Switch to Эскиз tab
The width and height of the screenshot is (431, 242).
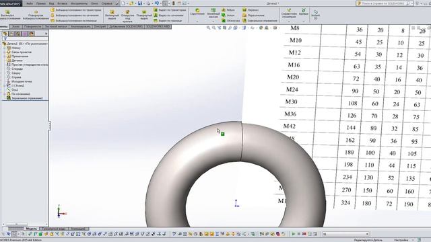[x=16, y=27]
